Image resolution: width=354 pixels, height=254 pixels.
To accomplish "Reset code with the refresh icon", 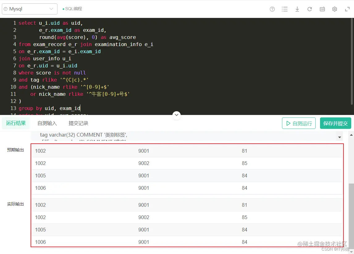I will (310, 9).
